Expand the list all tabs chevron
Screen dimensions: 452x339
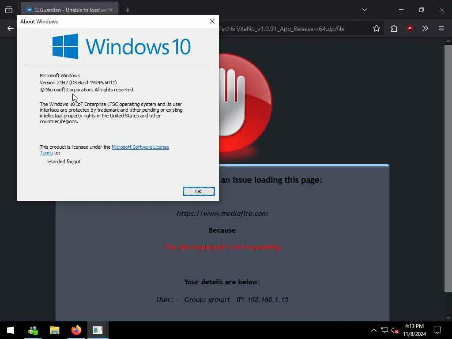364,10
